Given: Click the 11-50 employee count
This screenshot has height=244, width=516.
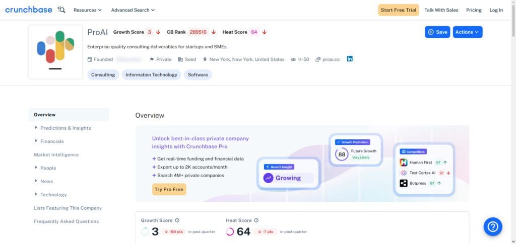Looking at the screenshot, I should [303, 59].
